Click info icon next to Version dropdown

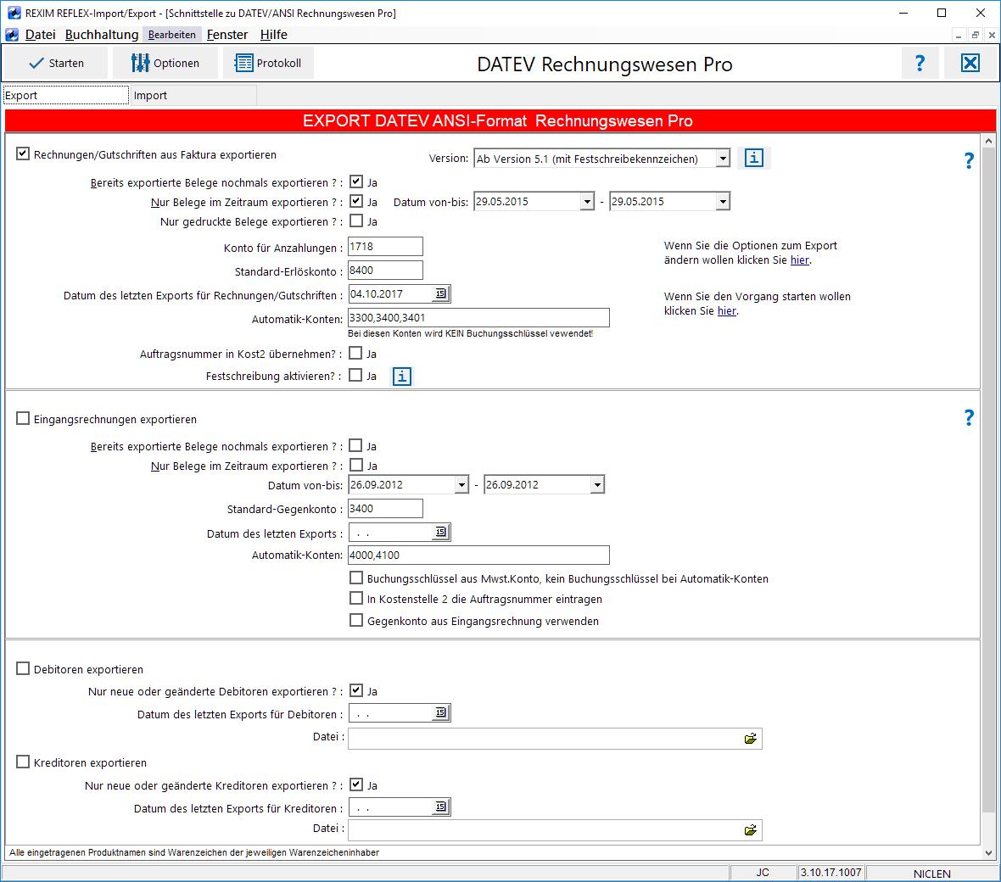tap(754, 158)
